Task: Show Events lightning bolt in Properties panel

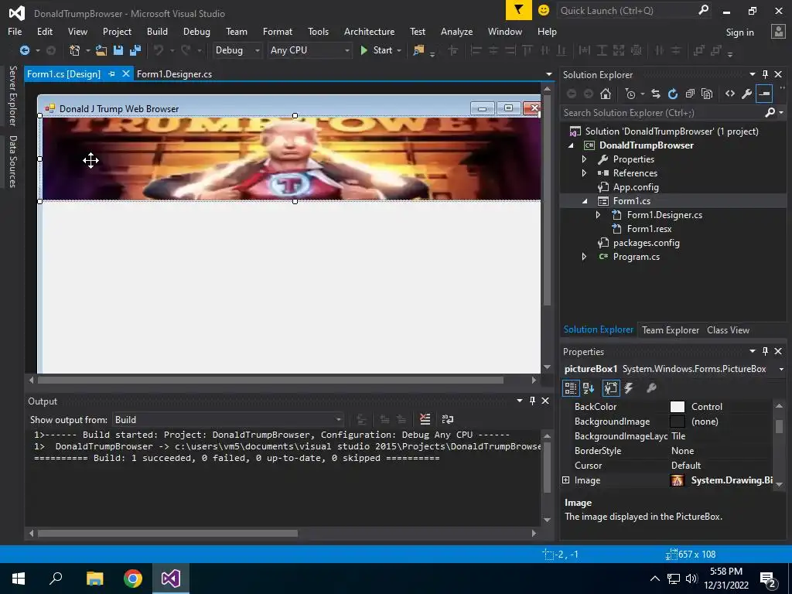Action: pyautogui.click(x=629, y=388)
